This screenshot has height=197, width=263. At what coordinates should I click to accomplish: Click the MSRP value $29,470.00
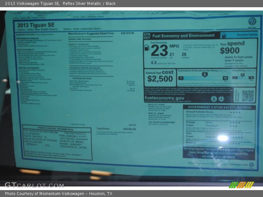click(x=128, y=33)
